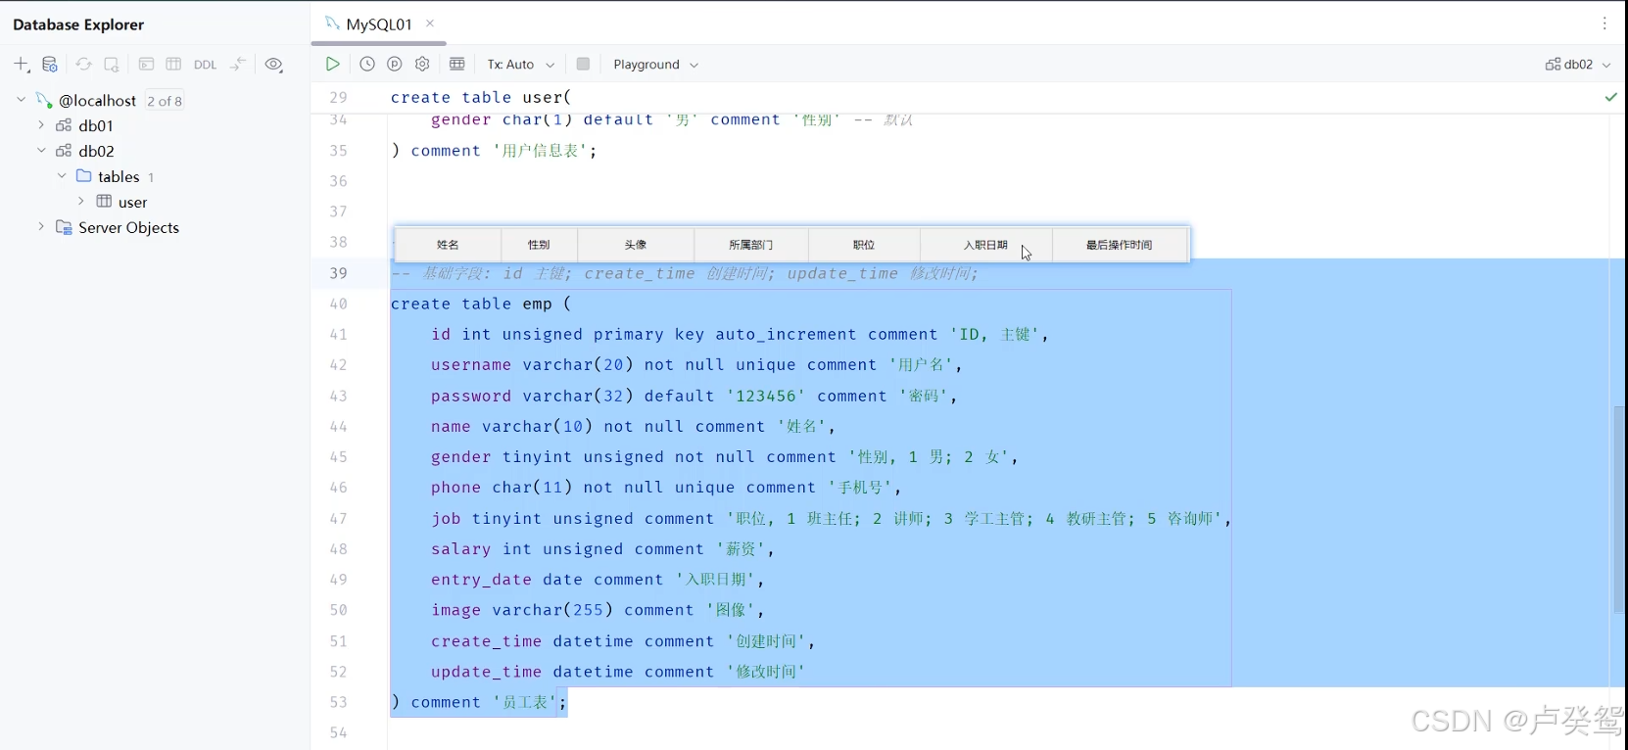Select @localhost in the tree
The height and width of the screenshot is (750, 1628).
coord(97,101)
